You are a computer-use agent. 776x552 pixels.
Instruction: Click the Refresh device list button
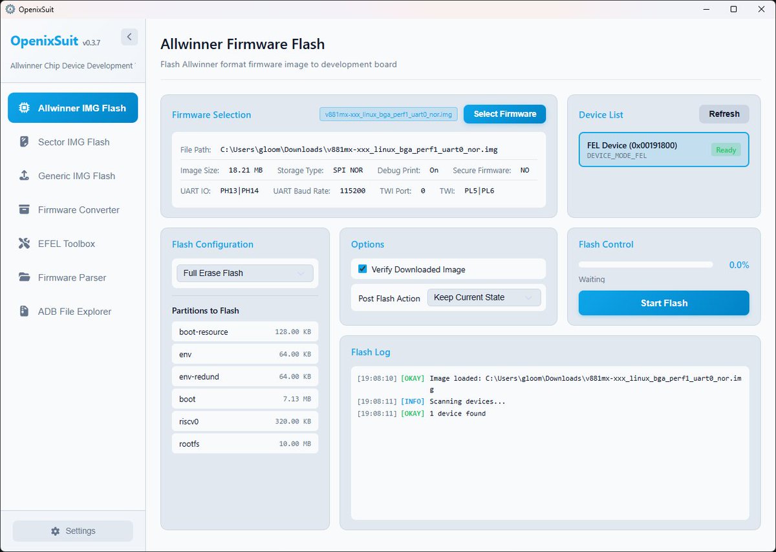[724, 114]
